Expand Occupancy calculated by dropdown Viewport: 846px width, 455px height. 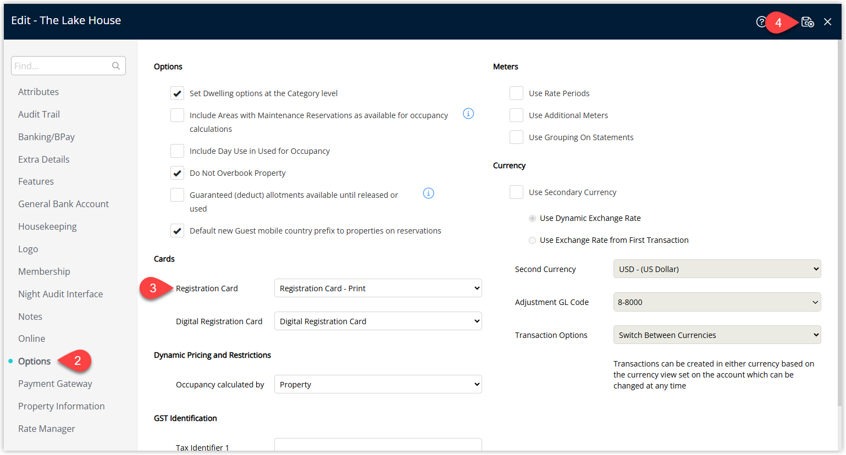[378, 385]
